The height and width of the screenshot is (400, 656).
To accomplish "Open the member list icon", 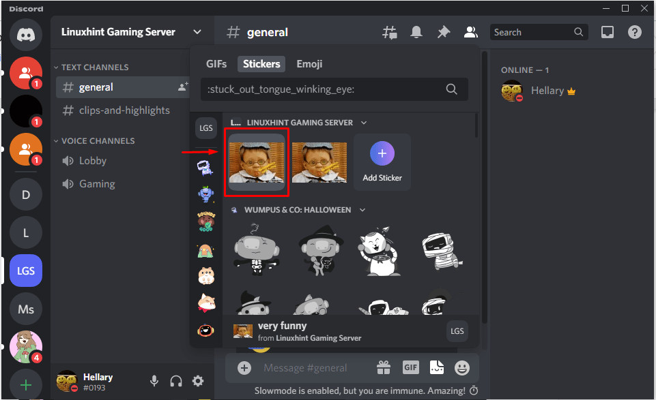I will pyautogui.click(x=470, y=31).
